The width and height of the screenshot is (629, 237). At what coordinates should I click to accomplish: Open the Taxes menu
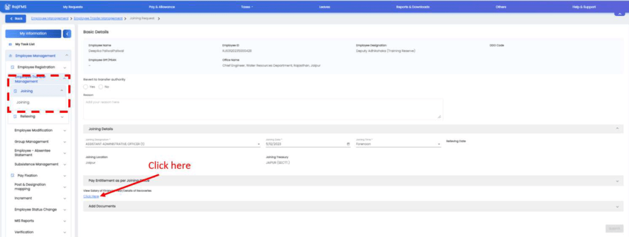[x=247, y=7]
